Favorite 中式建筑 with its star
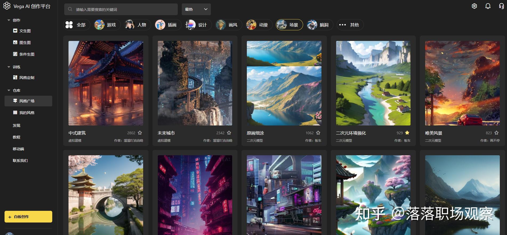Screen dimensions: 507x235 point(140,133)
